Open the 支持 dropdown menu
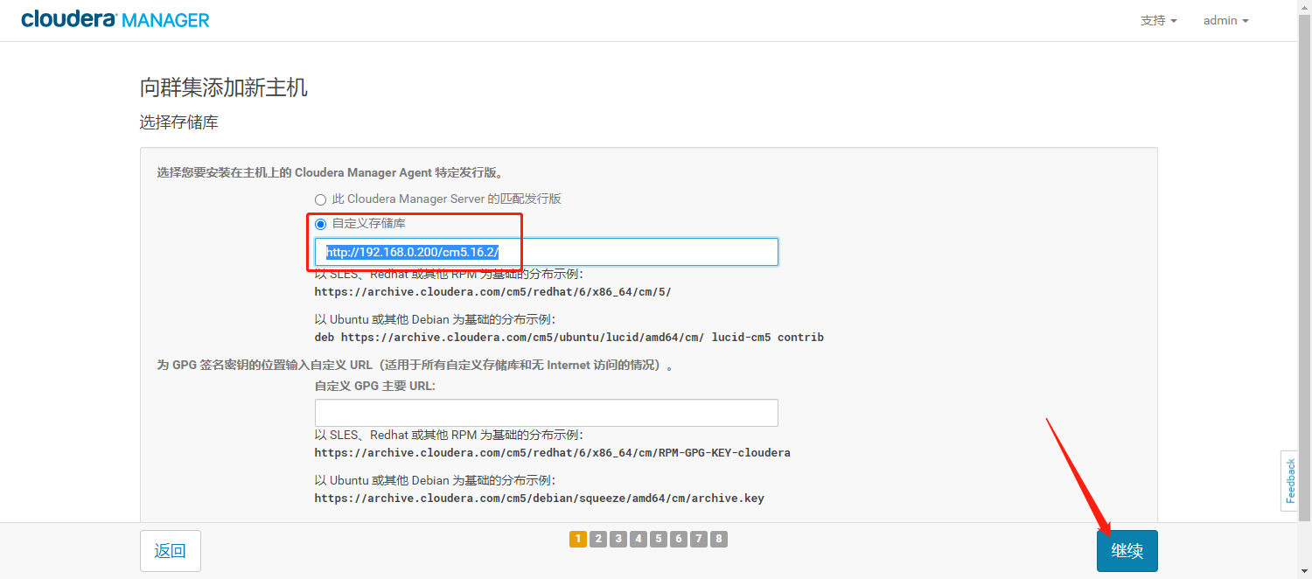This screenshot has height=579, width=1312. 1158,20
